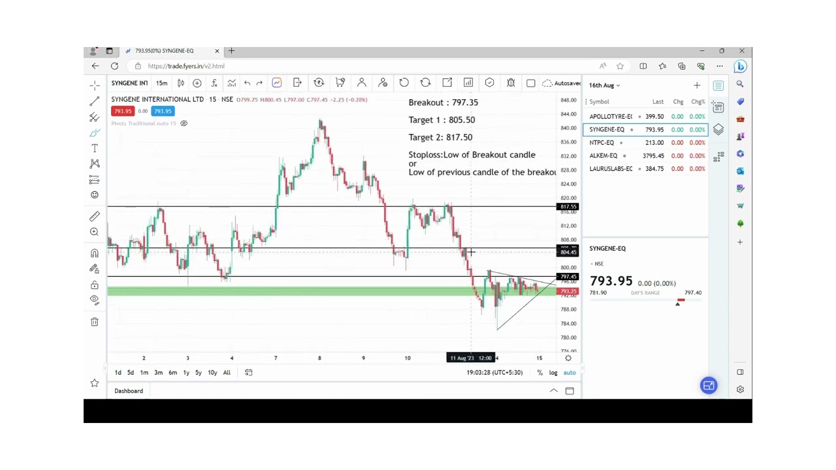The width and height of the screenshot is (836, 470).
Task: Add a symbol to the watchlist
Action: point(697,86)
